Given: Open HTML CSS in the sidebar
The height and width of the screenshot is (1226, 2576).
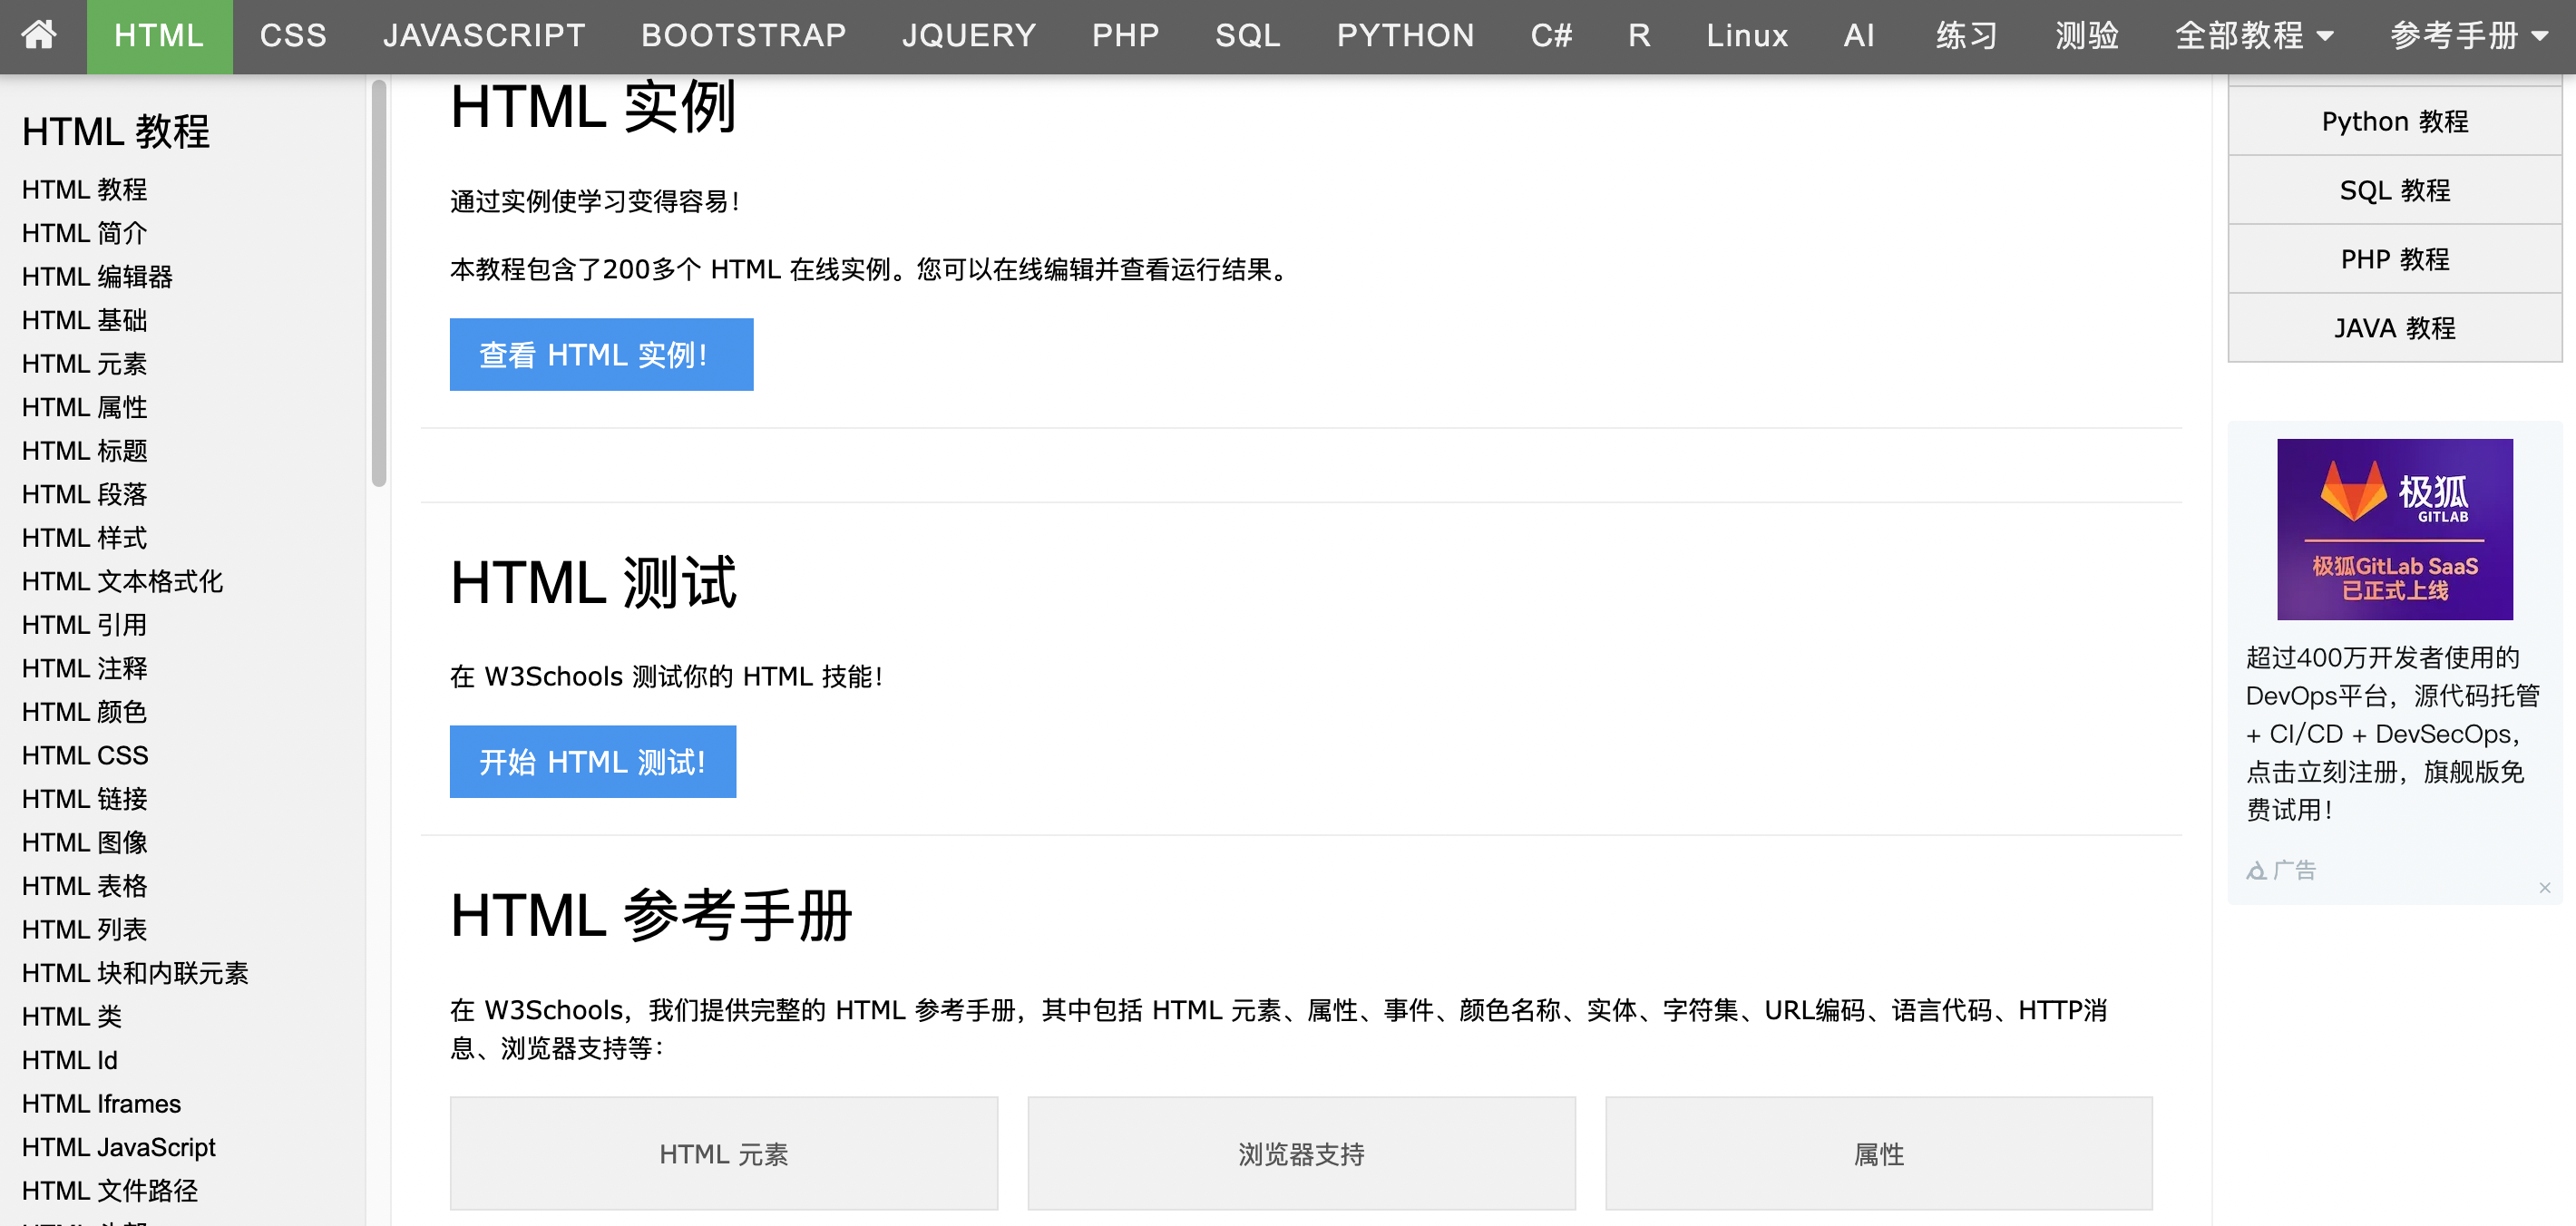Looking at the screenshot, I should pos(85,755).
